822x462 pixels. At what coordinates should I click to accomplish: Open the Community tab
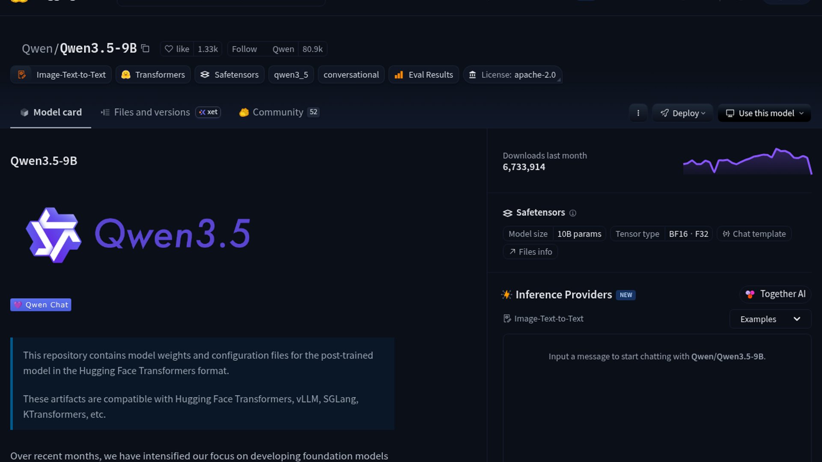pos(278,112)
